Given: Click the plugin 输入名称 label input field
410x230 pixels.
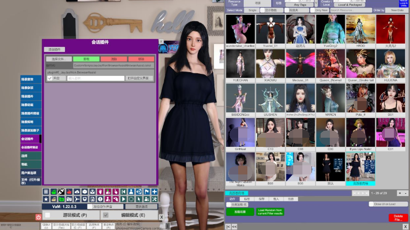Looking at the screenshot, I should 96,78.
